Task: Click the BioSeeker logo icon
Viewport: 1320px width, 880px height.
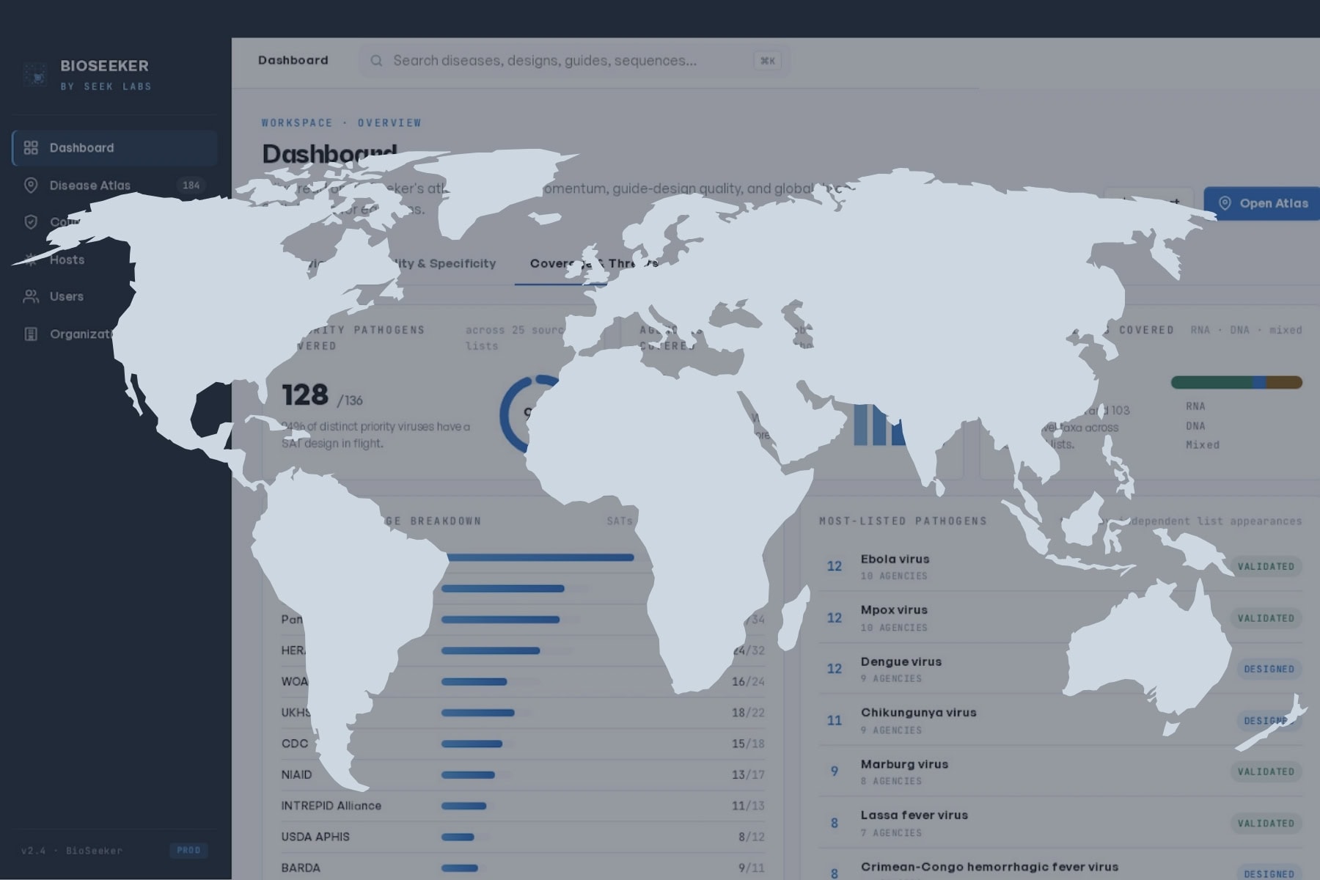Action: (x=35, y=75)
